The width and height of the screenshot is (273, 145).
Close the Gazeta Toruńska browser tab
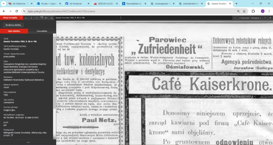click(230, 3)
